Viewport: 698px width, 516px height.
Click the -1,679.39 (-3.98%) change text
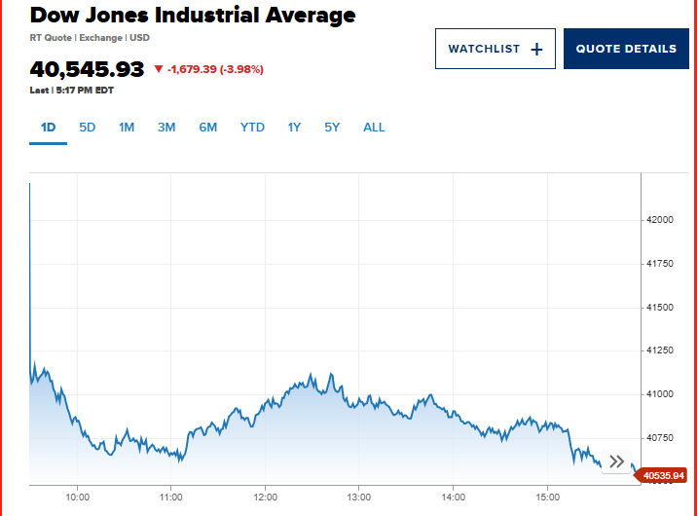click(x=215, y=69)
